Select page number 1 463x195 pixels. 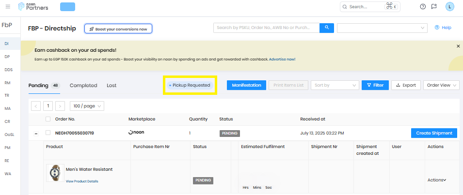(48, 106)
